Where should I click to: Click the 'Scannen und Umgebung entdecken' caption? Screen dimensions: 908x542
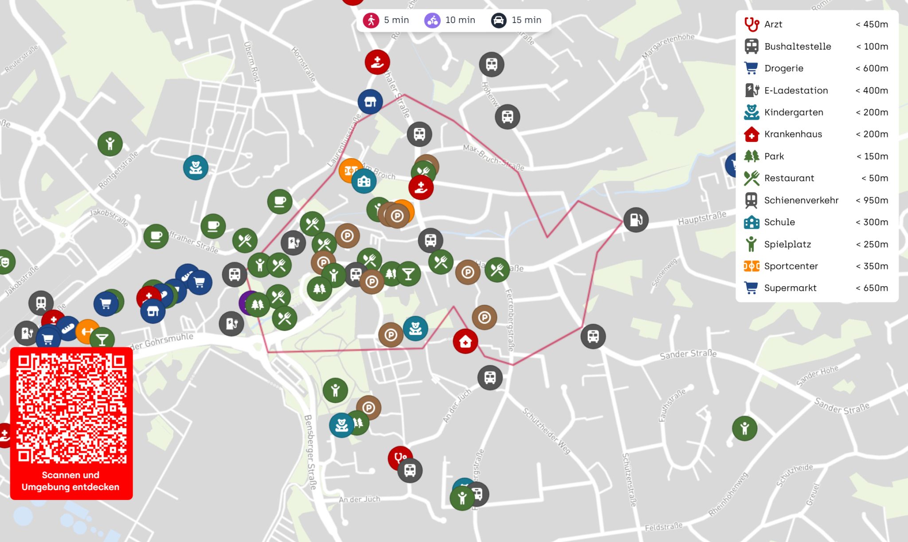70,481
